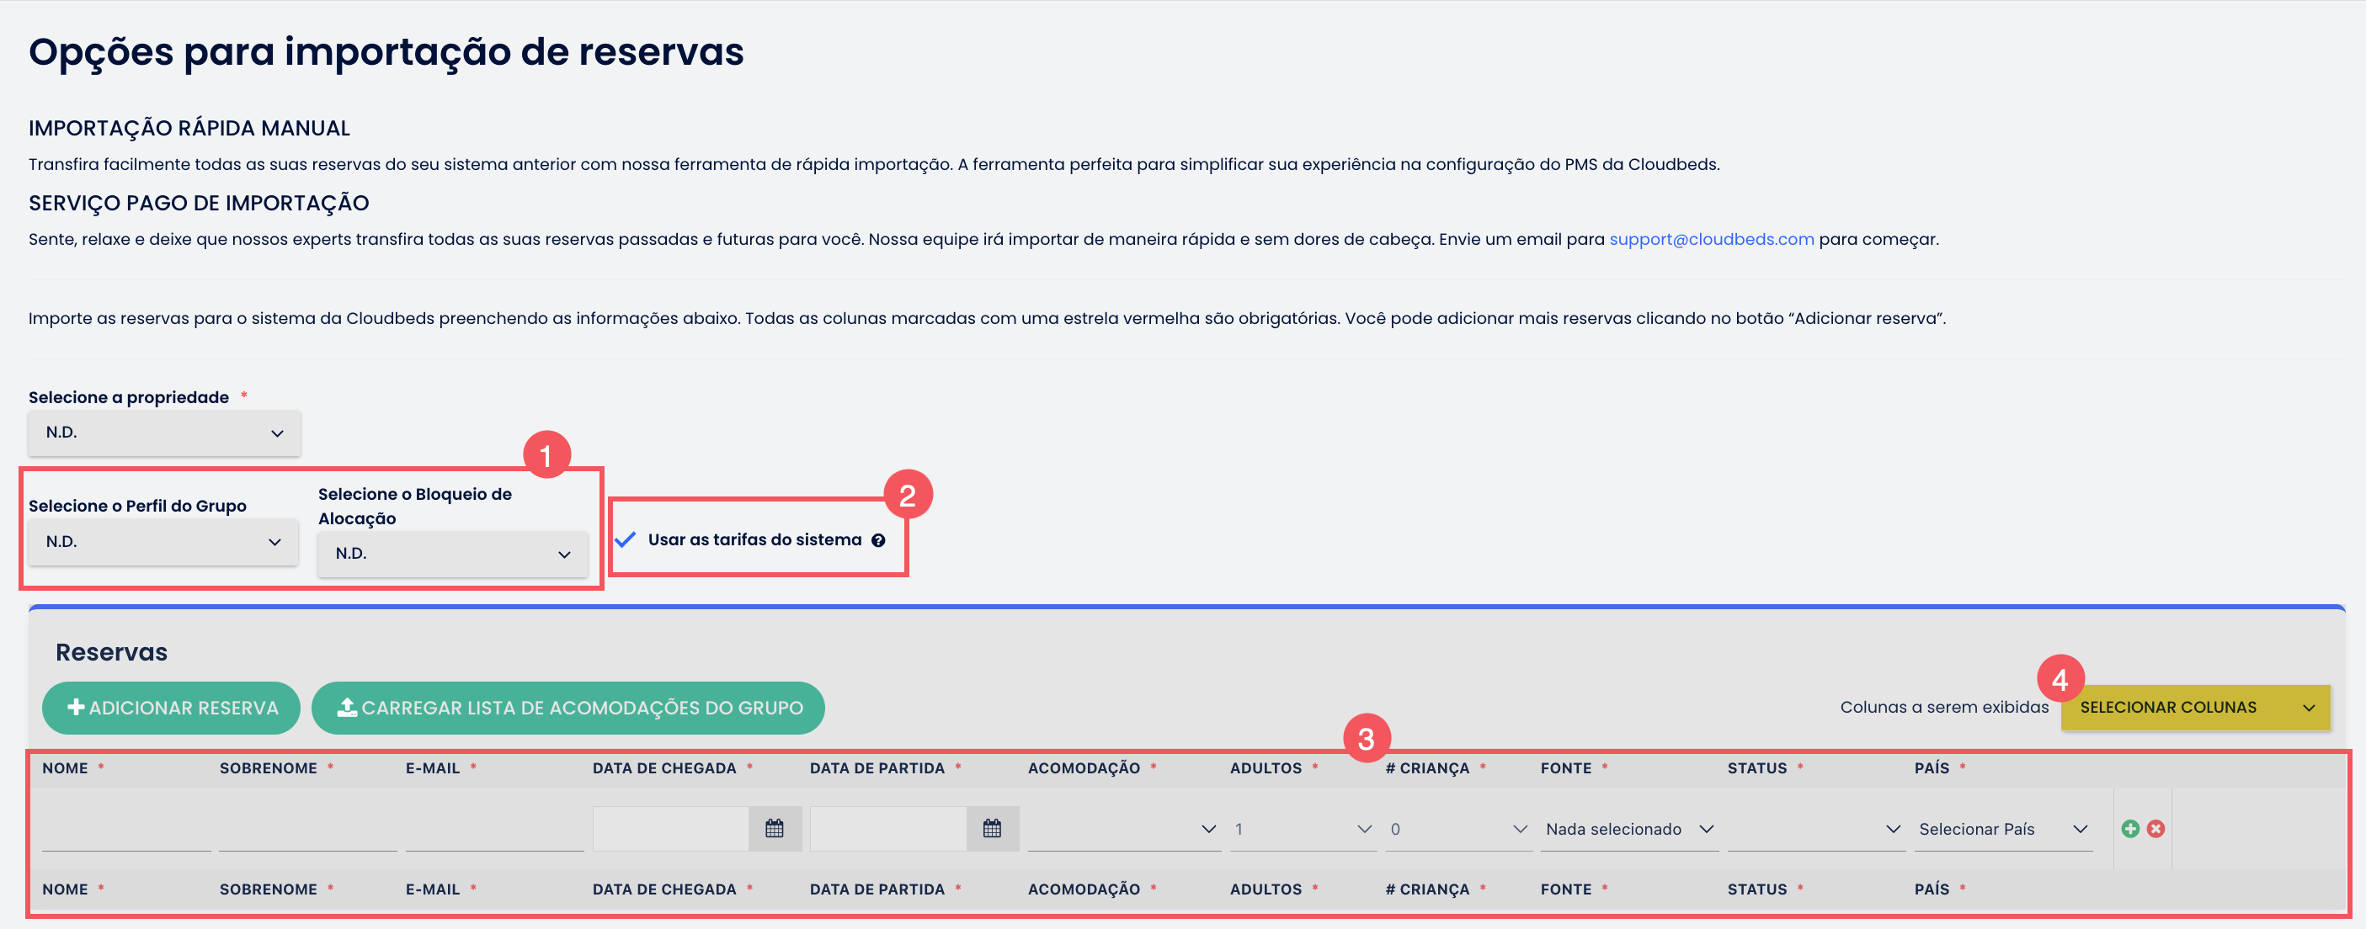Open the Fonte Nada selecionado dropdown

pyautogui.click(x=1629, y=828)
